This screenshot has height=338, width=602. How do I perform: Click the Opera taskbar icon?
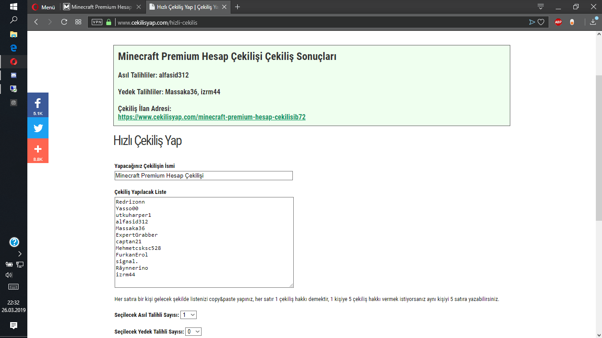pyautogui.click(x=14, y=61)
